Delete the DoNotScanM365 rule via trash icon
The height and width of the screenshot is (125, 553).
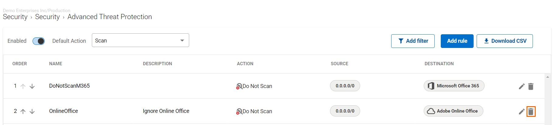click(x=531, y=86)
